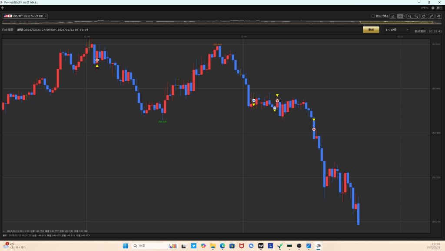Enable the 取引パネル checkbox
Viewport: 445px width, 251px height.
click(x=373, y=16)
